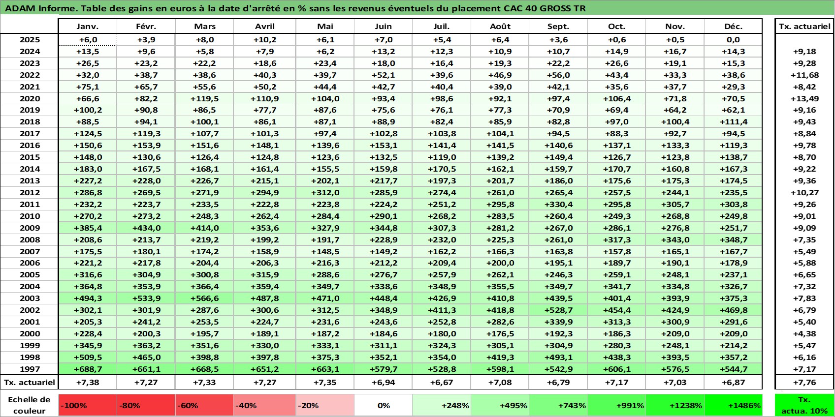835x417 pixels.
Task: Click the +10,27 actuarial rate for 2012
Action: click(804, 192)
